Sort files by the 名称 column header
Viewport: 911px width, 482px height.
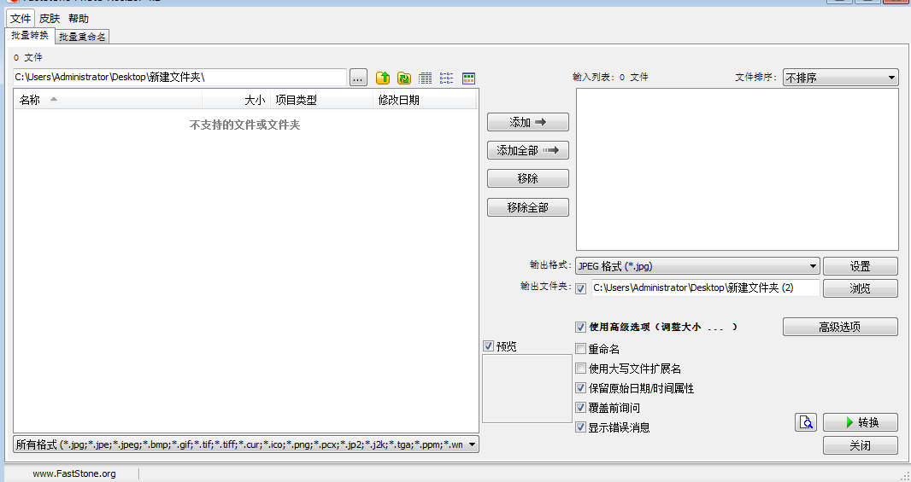coord(30,100)
